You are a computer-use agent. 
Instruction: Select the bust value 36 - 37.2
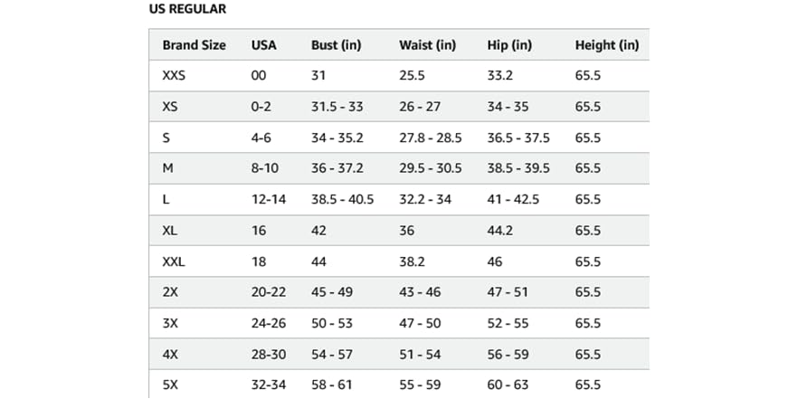click(x=337, y=168)
